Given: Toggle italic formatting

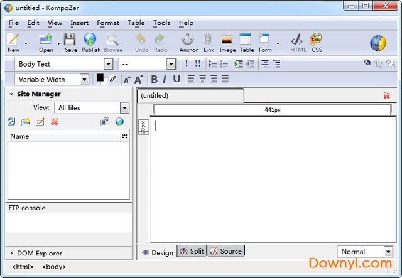Looking at the screenshot, I should (x=165, y=79).
